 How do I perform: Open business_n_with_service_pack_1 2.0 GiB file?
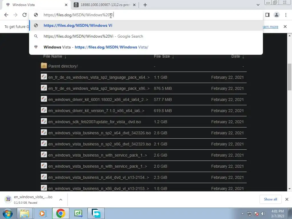pyautogui.click(x=98, y=166)
